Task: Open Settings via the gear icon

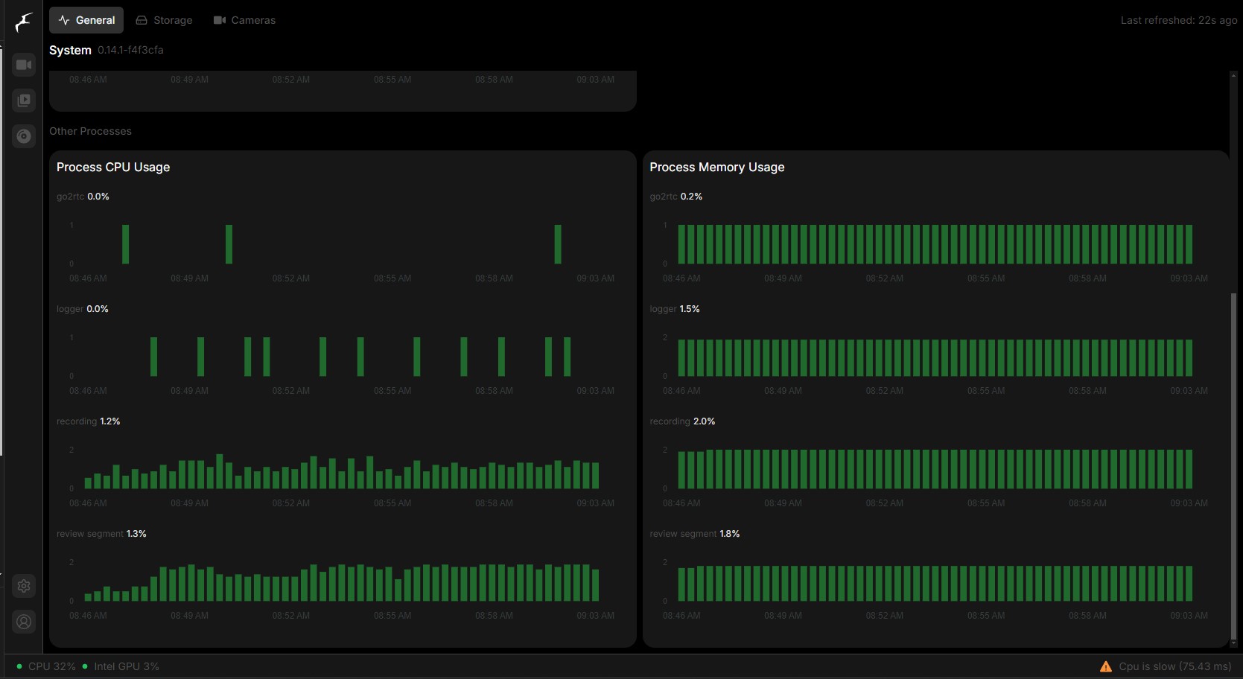Action: tap(24, 586)
